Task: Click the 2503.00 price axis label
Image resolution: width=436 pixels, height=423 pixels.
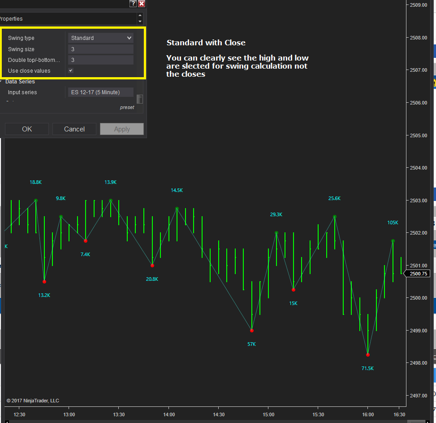Action: pyautogui.click(x=419, y=201)
